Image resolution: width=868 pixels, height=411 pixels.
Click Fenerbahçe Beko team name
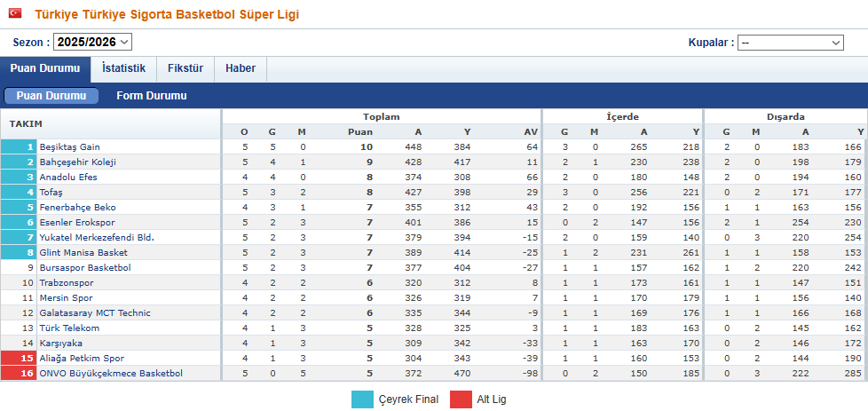pyautogui.click(x=77, y=208)
